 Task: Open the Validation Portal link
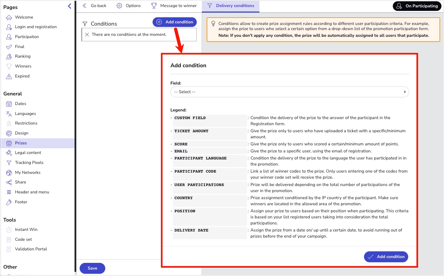pos(31,249)
